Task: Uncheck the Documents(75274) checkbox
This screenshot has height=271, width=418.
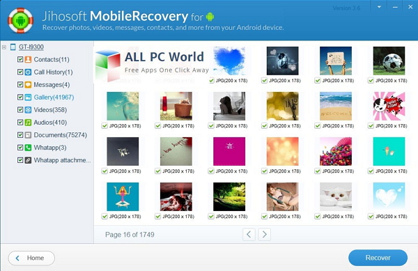Action: point(20,135)
